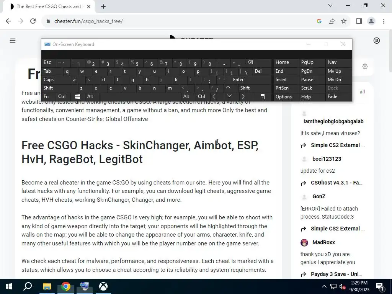Screen dimensions: 392x294
Task: Open the Windows Start menu
Action: [9, 286]
